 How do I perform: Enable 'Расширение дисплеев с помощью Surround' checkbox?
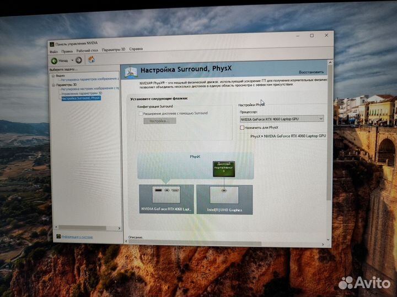pyautogui.click(x=141, y=113)
